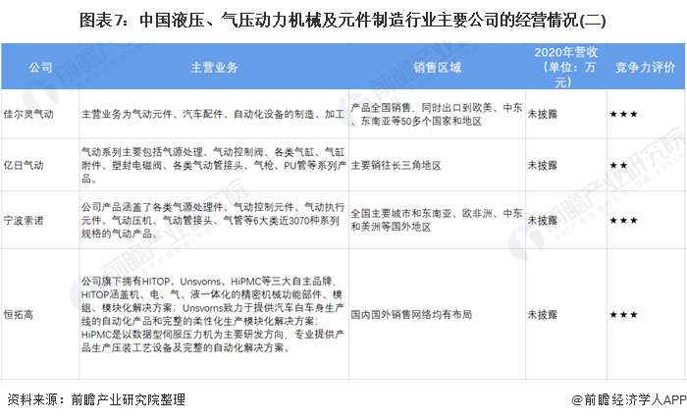Click 未披露 revenue cell for 亿日气动
The height and width of the screenshot is (420, 687).
pos(543,166)
